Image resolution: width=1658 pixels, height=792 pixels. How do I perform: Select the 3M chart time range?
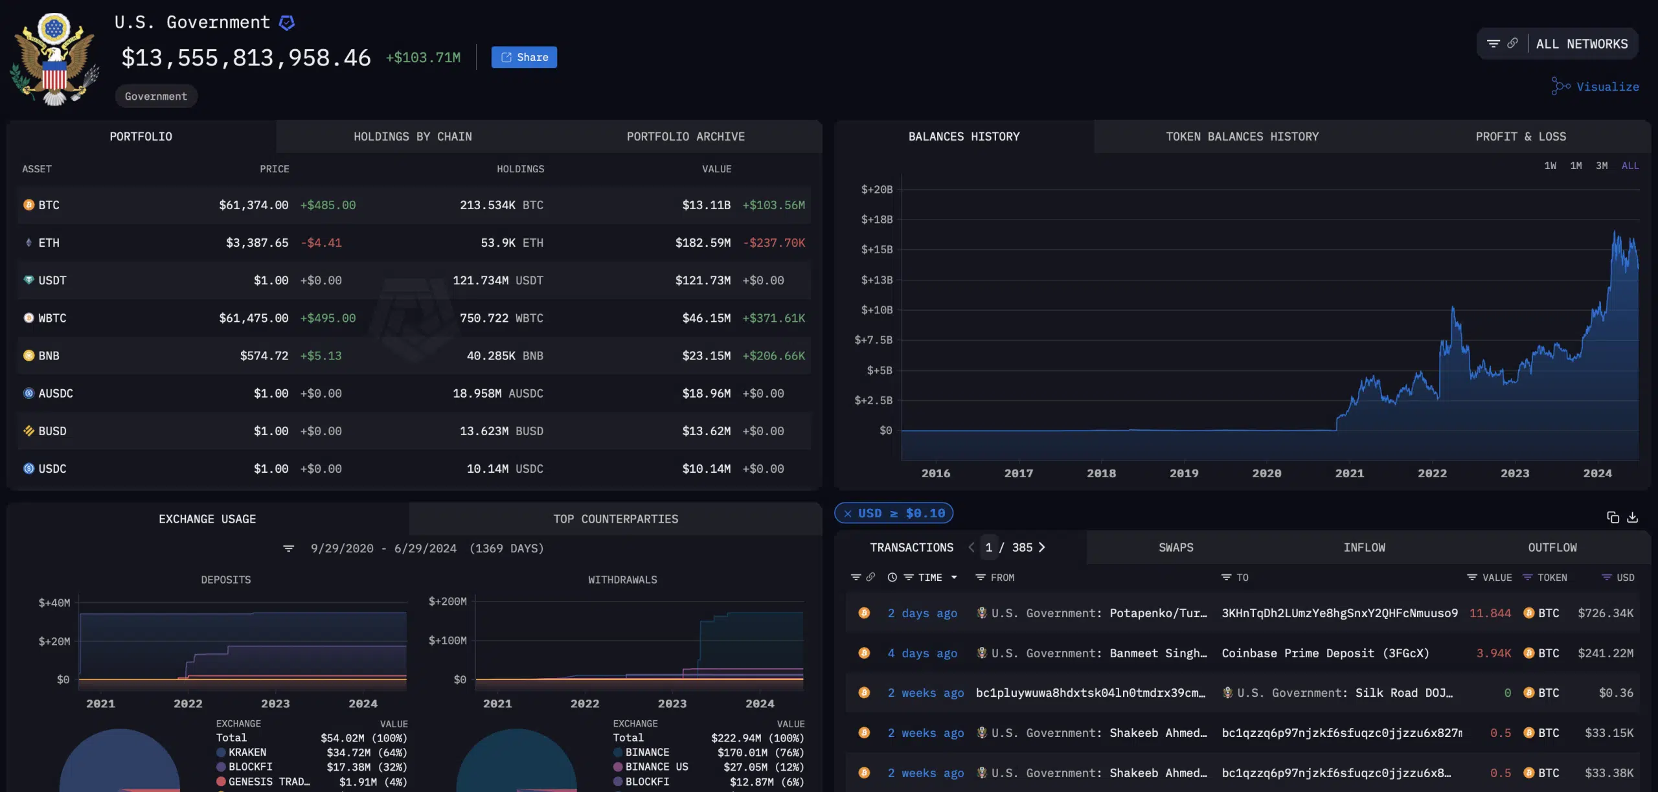click(1602, 166)
